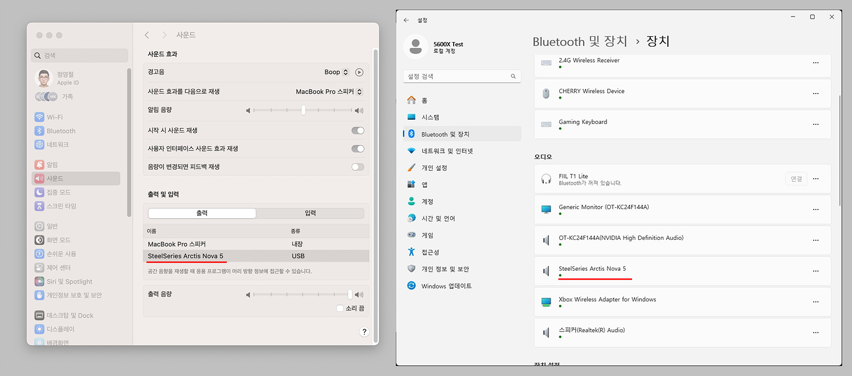Click Bluetooth 및 장치 breadcrumb link
Viewport: 852px width, 376px height.
pos(580,41)
